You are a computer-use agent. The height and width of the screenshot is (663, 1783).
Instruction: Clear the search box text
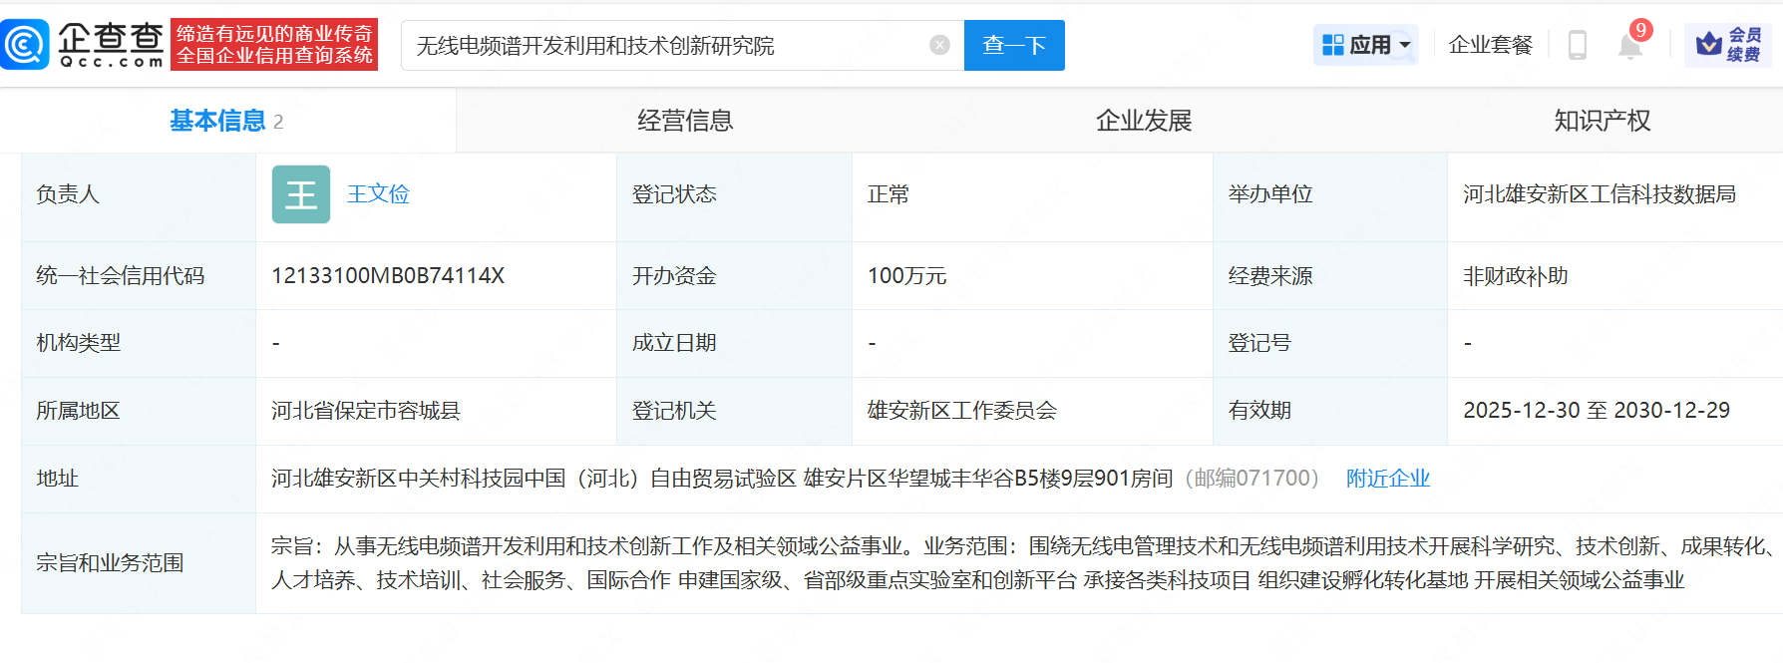(939, 45)
